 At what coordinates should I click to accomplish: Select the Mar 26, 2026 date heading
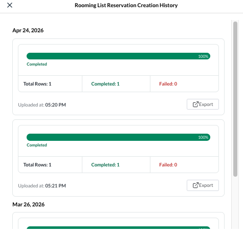pos(29,204)
